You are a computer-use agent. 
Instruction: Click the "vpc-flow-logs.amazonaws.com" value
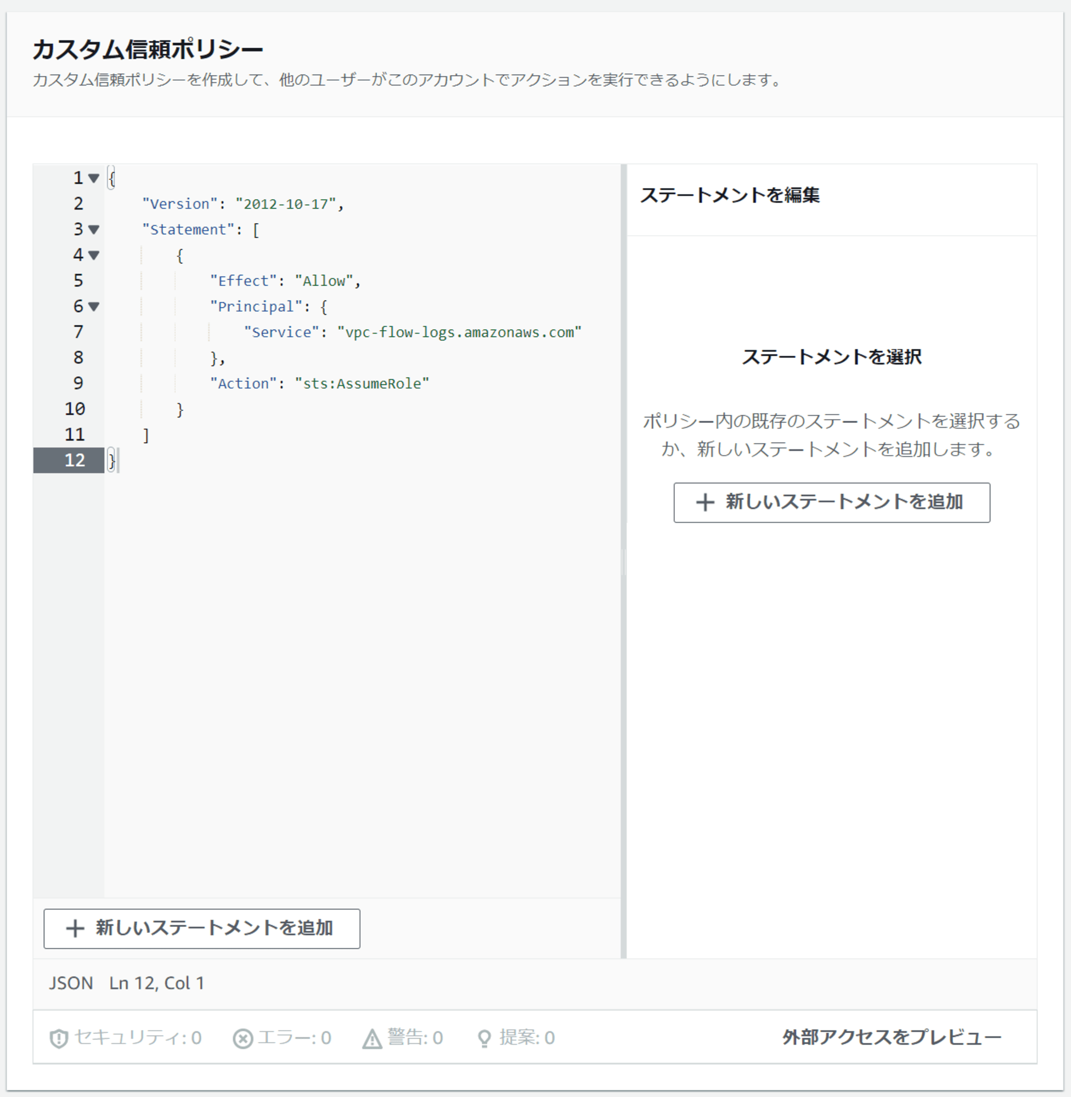(x=459, y=332)
